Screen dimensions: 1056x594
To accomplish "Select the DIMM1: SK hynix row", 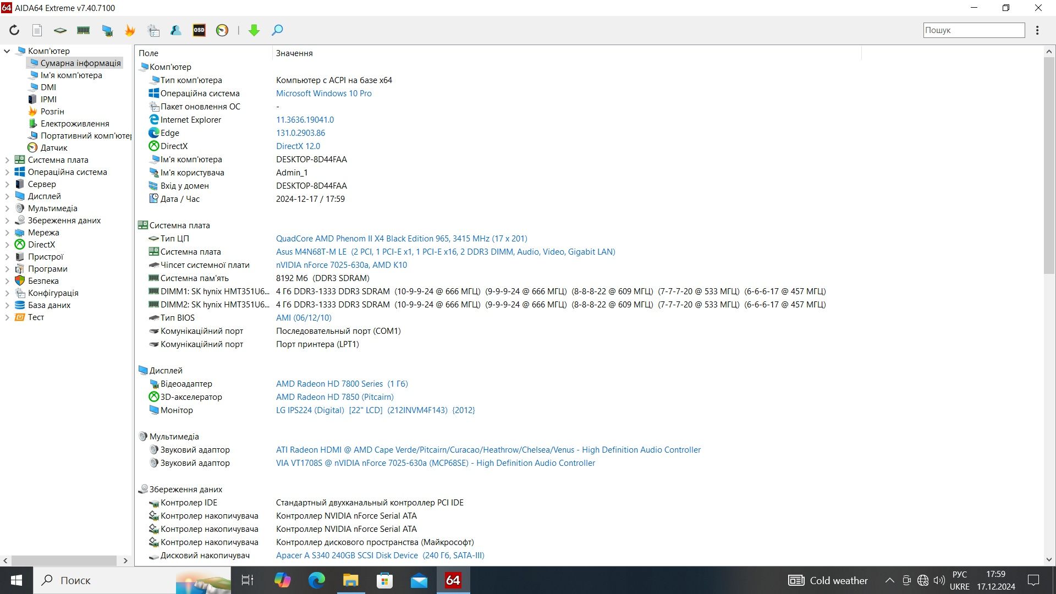I will pos(487,291).
